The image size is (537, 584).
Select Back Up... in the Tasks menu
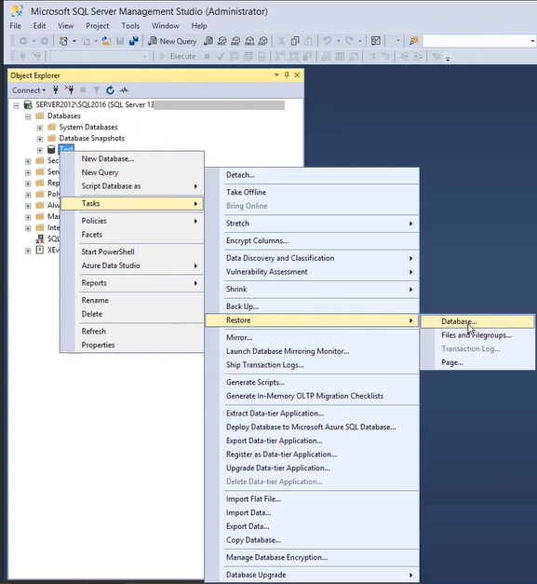[312, 306]
